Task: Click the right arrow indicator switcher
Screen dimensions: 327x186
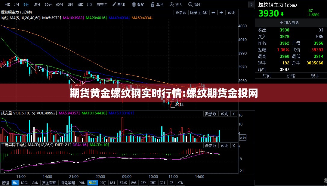Action: 221,13
